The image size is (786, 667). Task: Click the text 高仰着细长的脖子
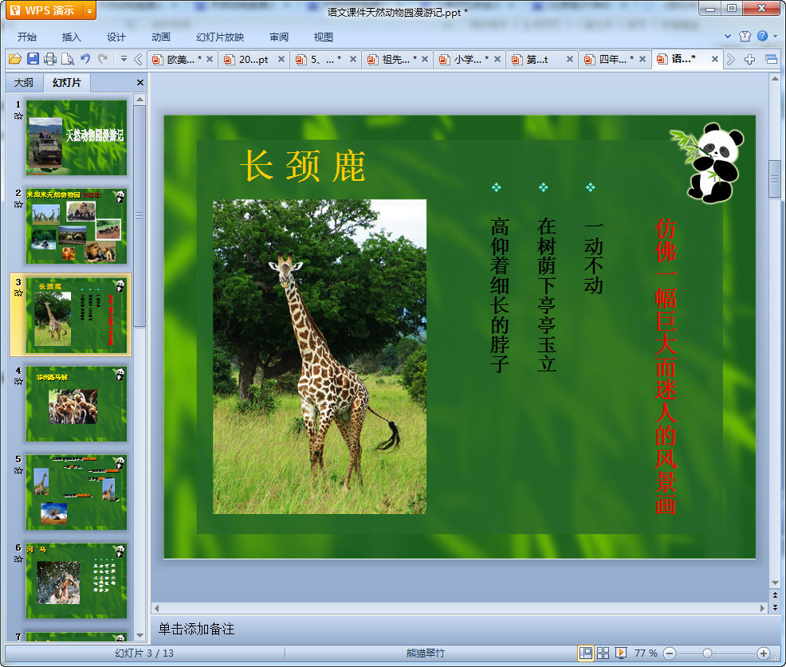[x=500, y=295]
